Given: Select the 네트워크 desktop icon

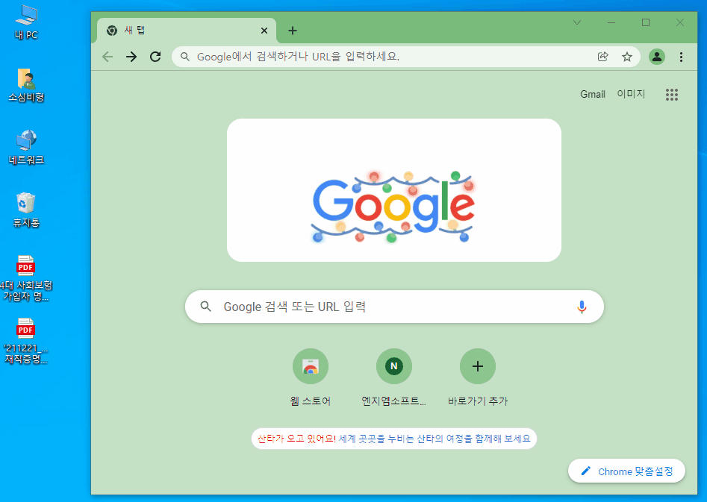Looking at the screenshot, I should [26, 148].
